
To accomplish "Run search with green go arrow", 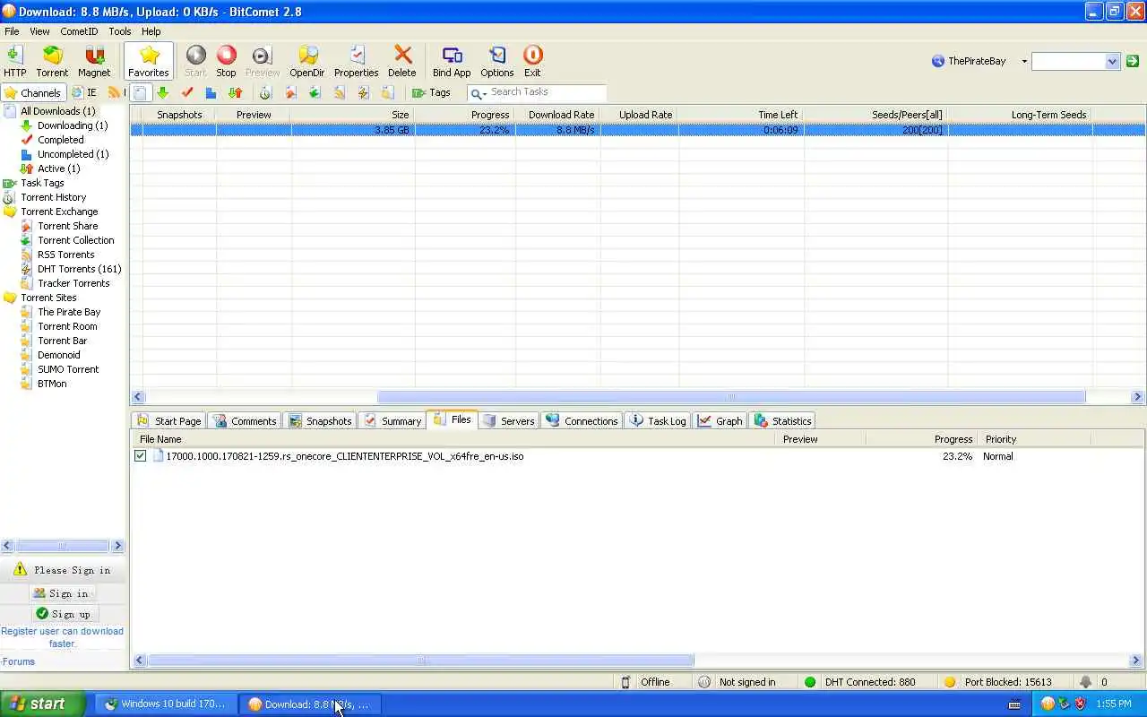I will point(1133,61).
